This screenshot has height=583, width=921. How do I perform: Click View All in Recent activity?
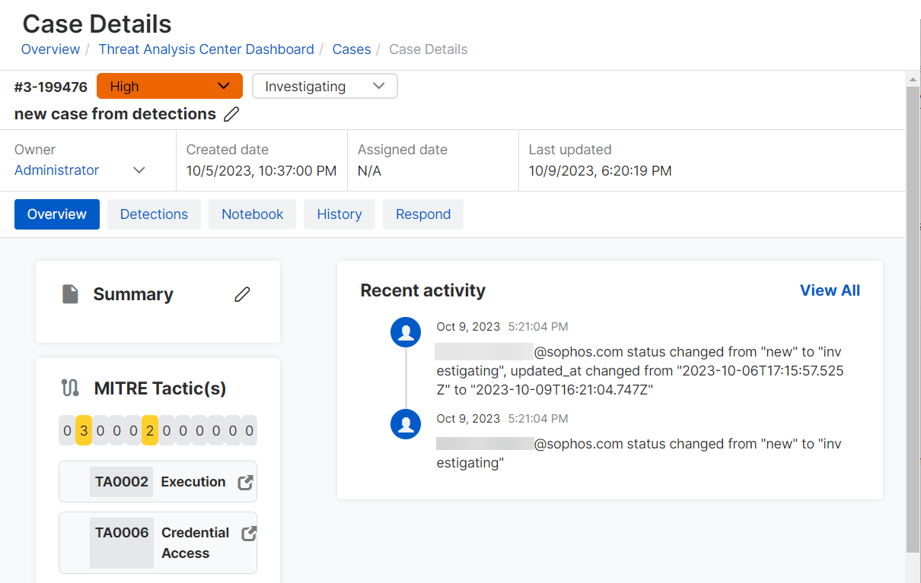[830, 290]
